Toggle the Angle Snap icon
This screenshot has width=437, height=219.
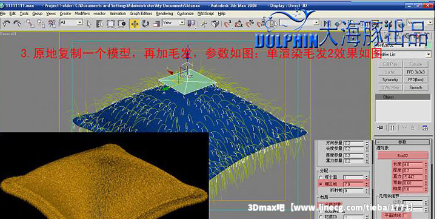pos(239,24)
